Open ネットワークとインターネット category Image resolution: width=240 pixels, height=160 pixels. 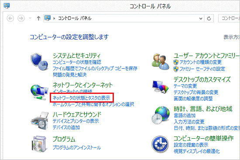click(82, 85)
